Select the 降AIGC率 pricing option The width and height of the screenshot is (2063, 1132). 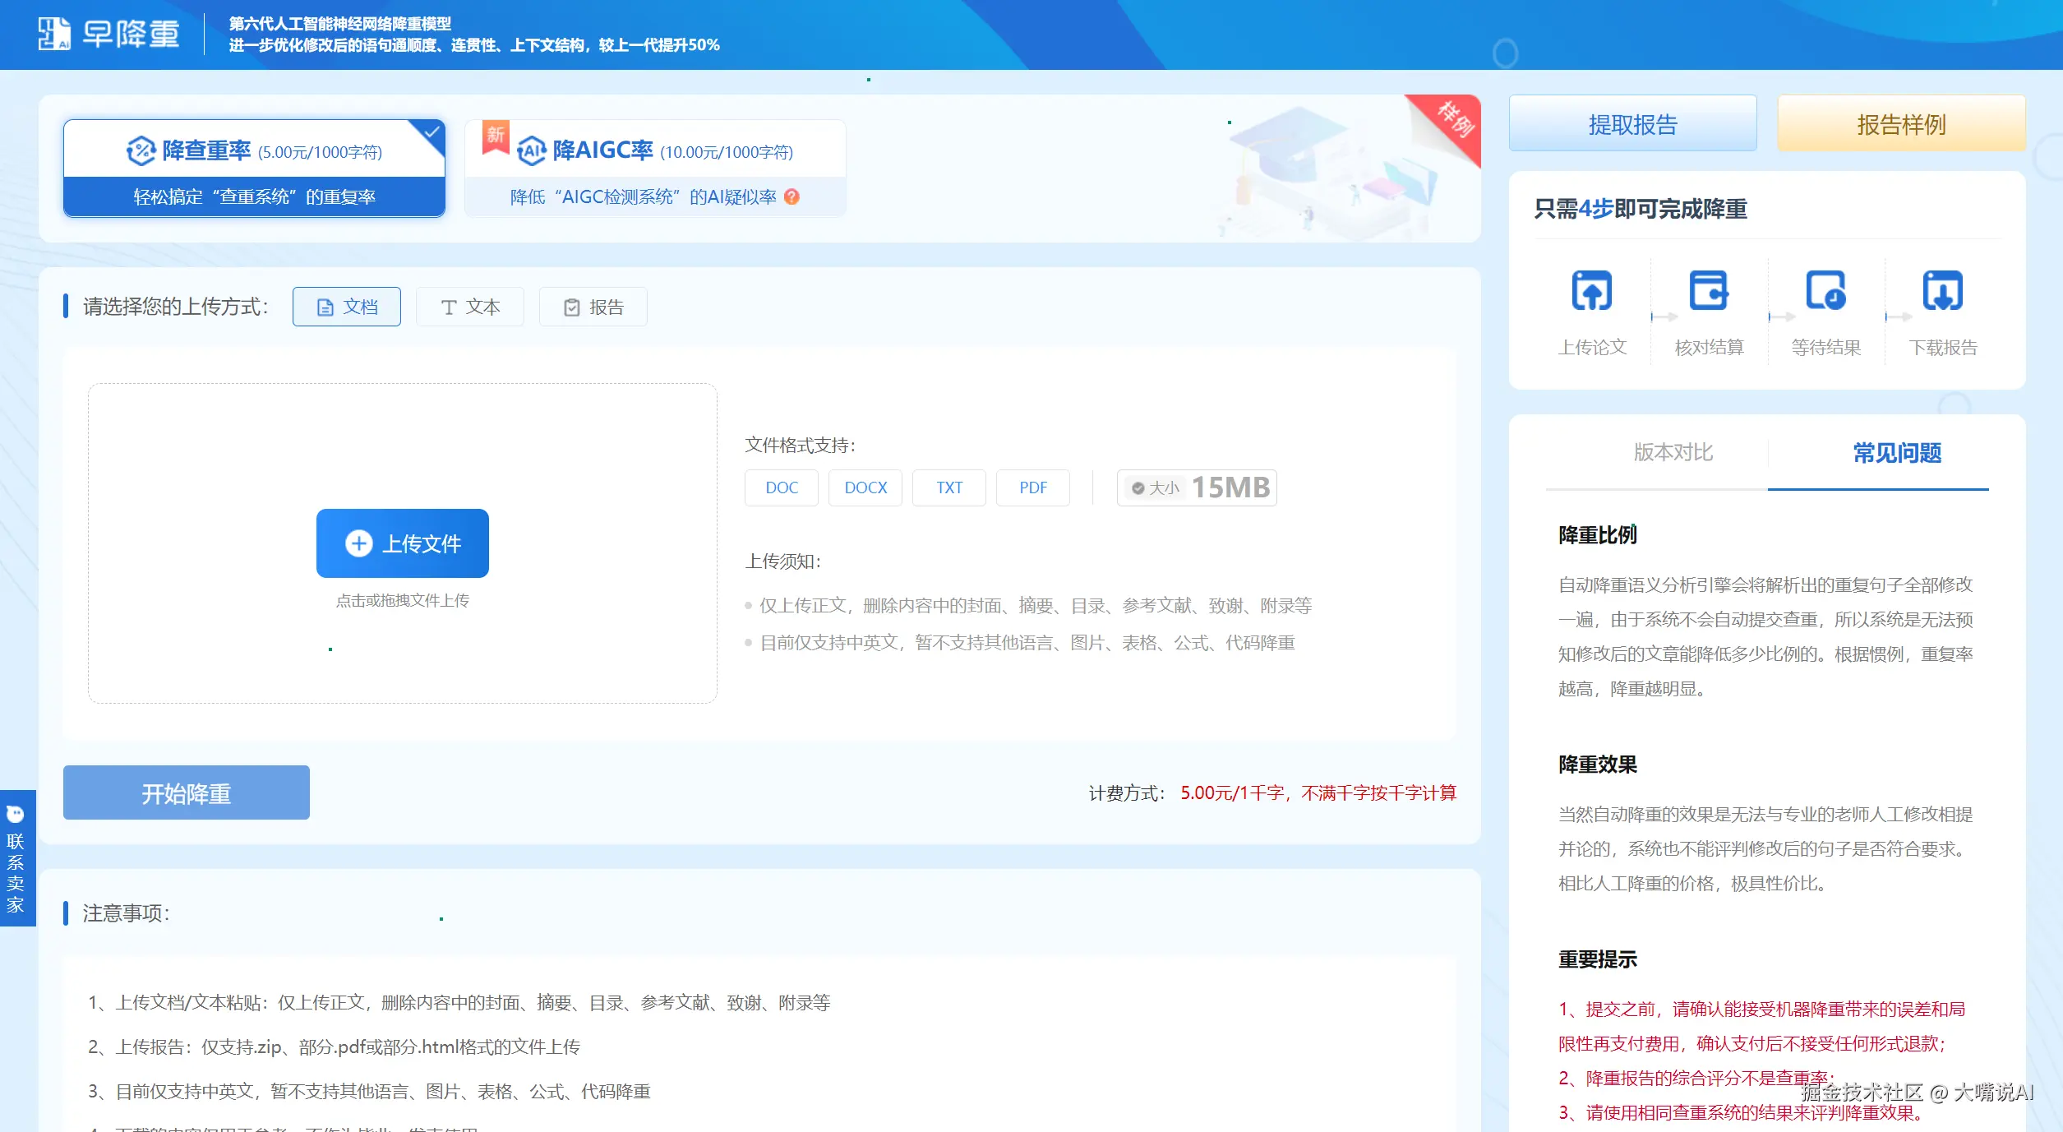click(x=654, y=168)
